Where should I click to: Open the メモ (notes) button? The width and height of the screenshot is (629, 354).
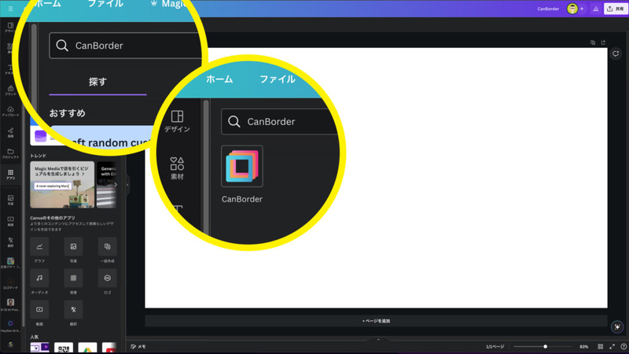(x=138, y=346)
